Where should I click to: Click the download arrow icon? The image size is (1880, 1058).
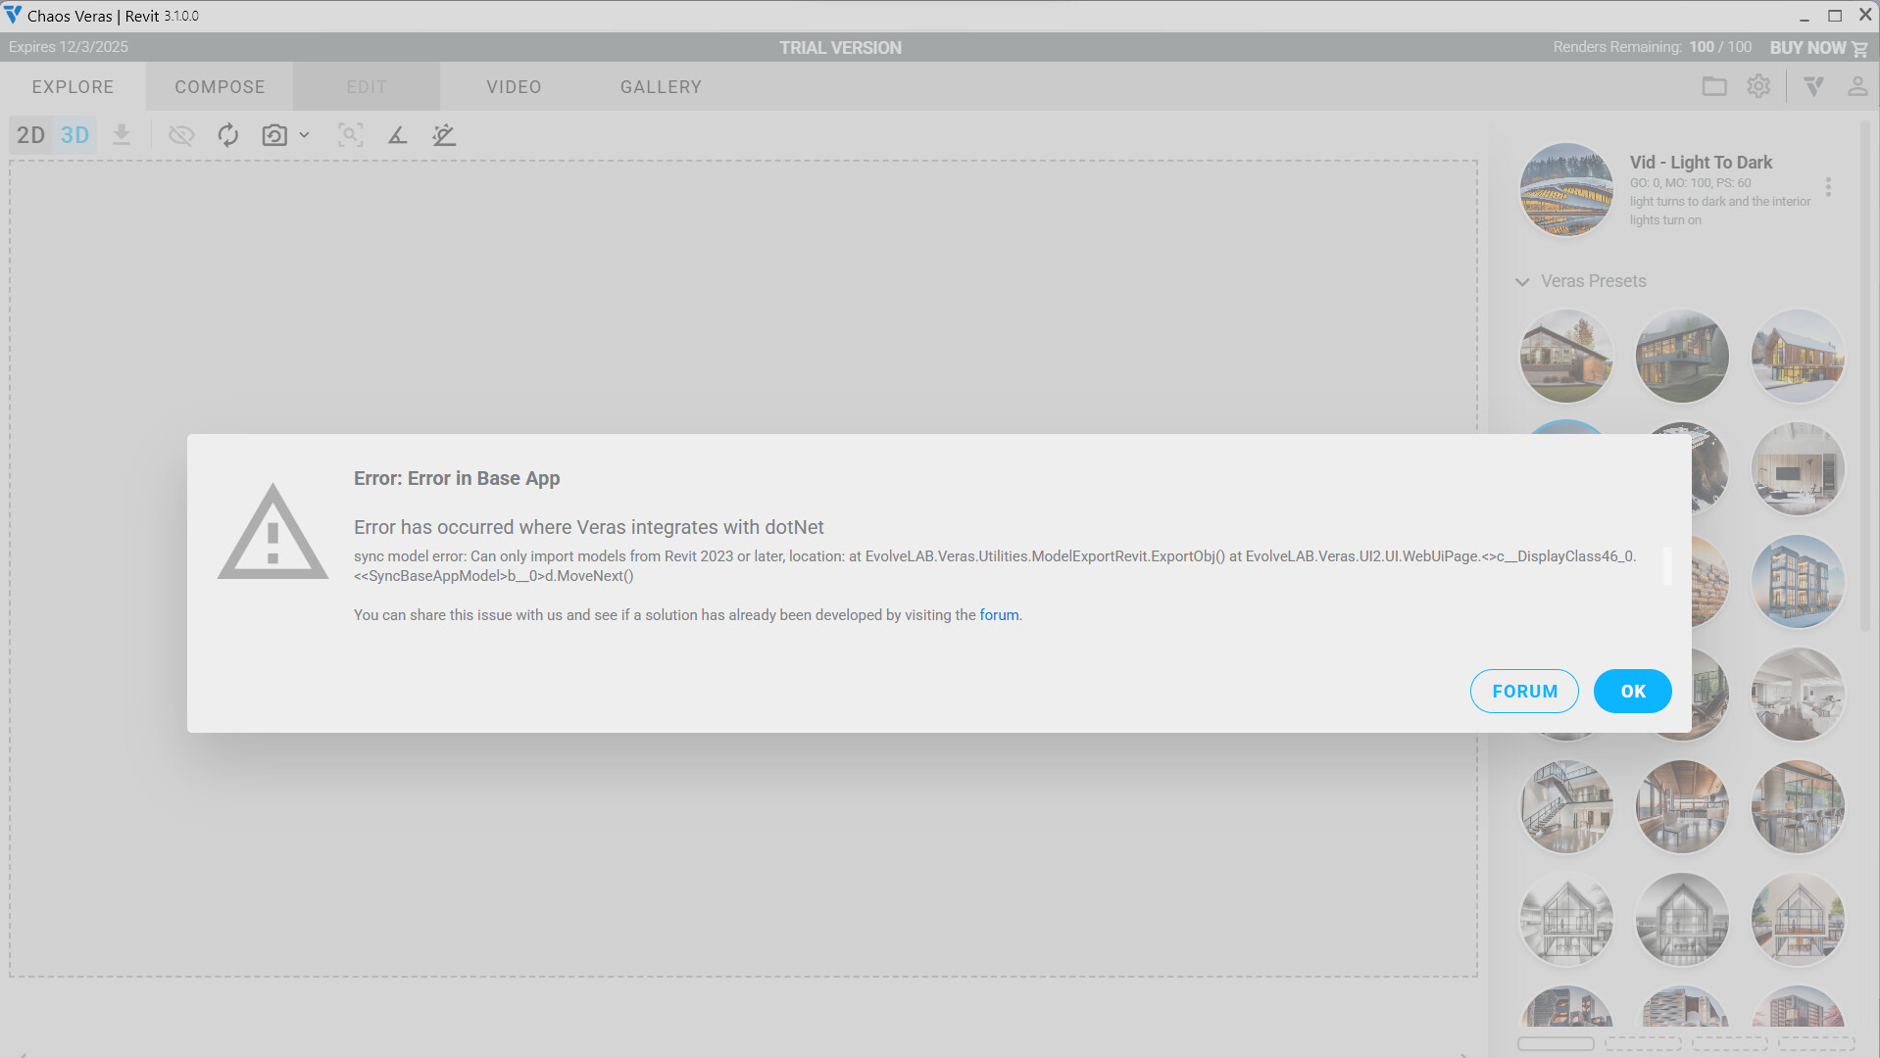click(122, 135)
